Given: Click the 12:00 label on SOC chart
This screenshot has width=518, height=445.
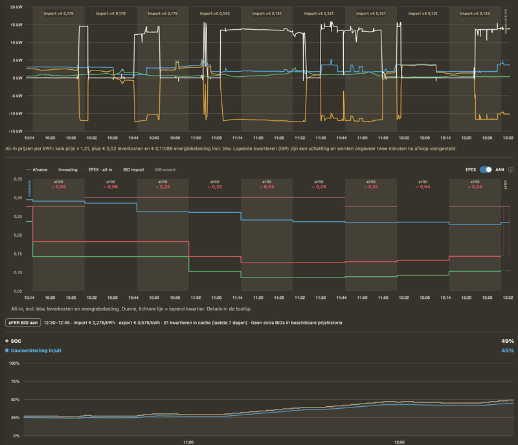Looking at the screenshot, I should [399, 442].
